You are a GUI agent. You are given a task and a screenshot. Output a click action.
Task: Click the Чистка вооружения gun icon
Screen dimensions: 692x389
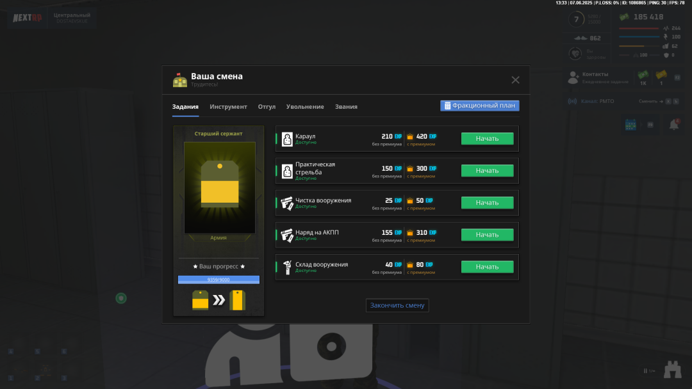tap(287, 203)
